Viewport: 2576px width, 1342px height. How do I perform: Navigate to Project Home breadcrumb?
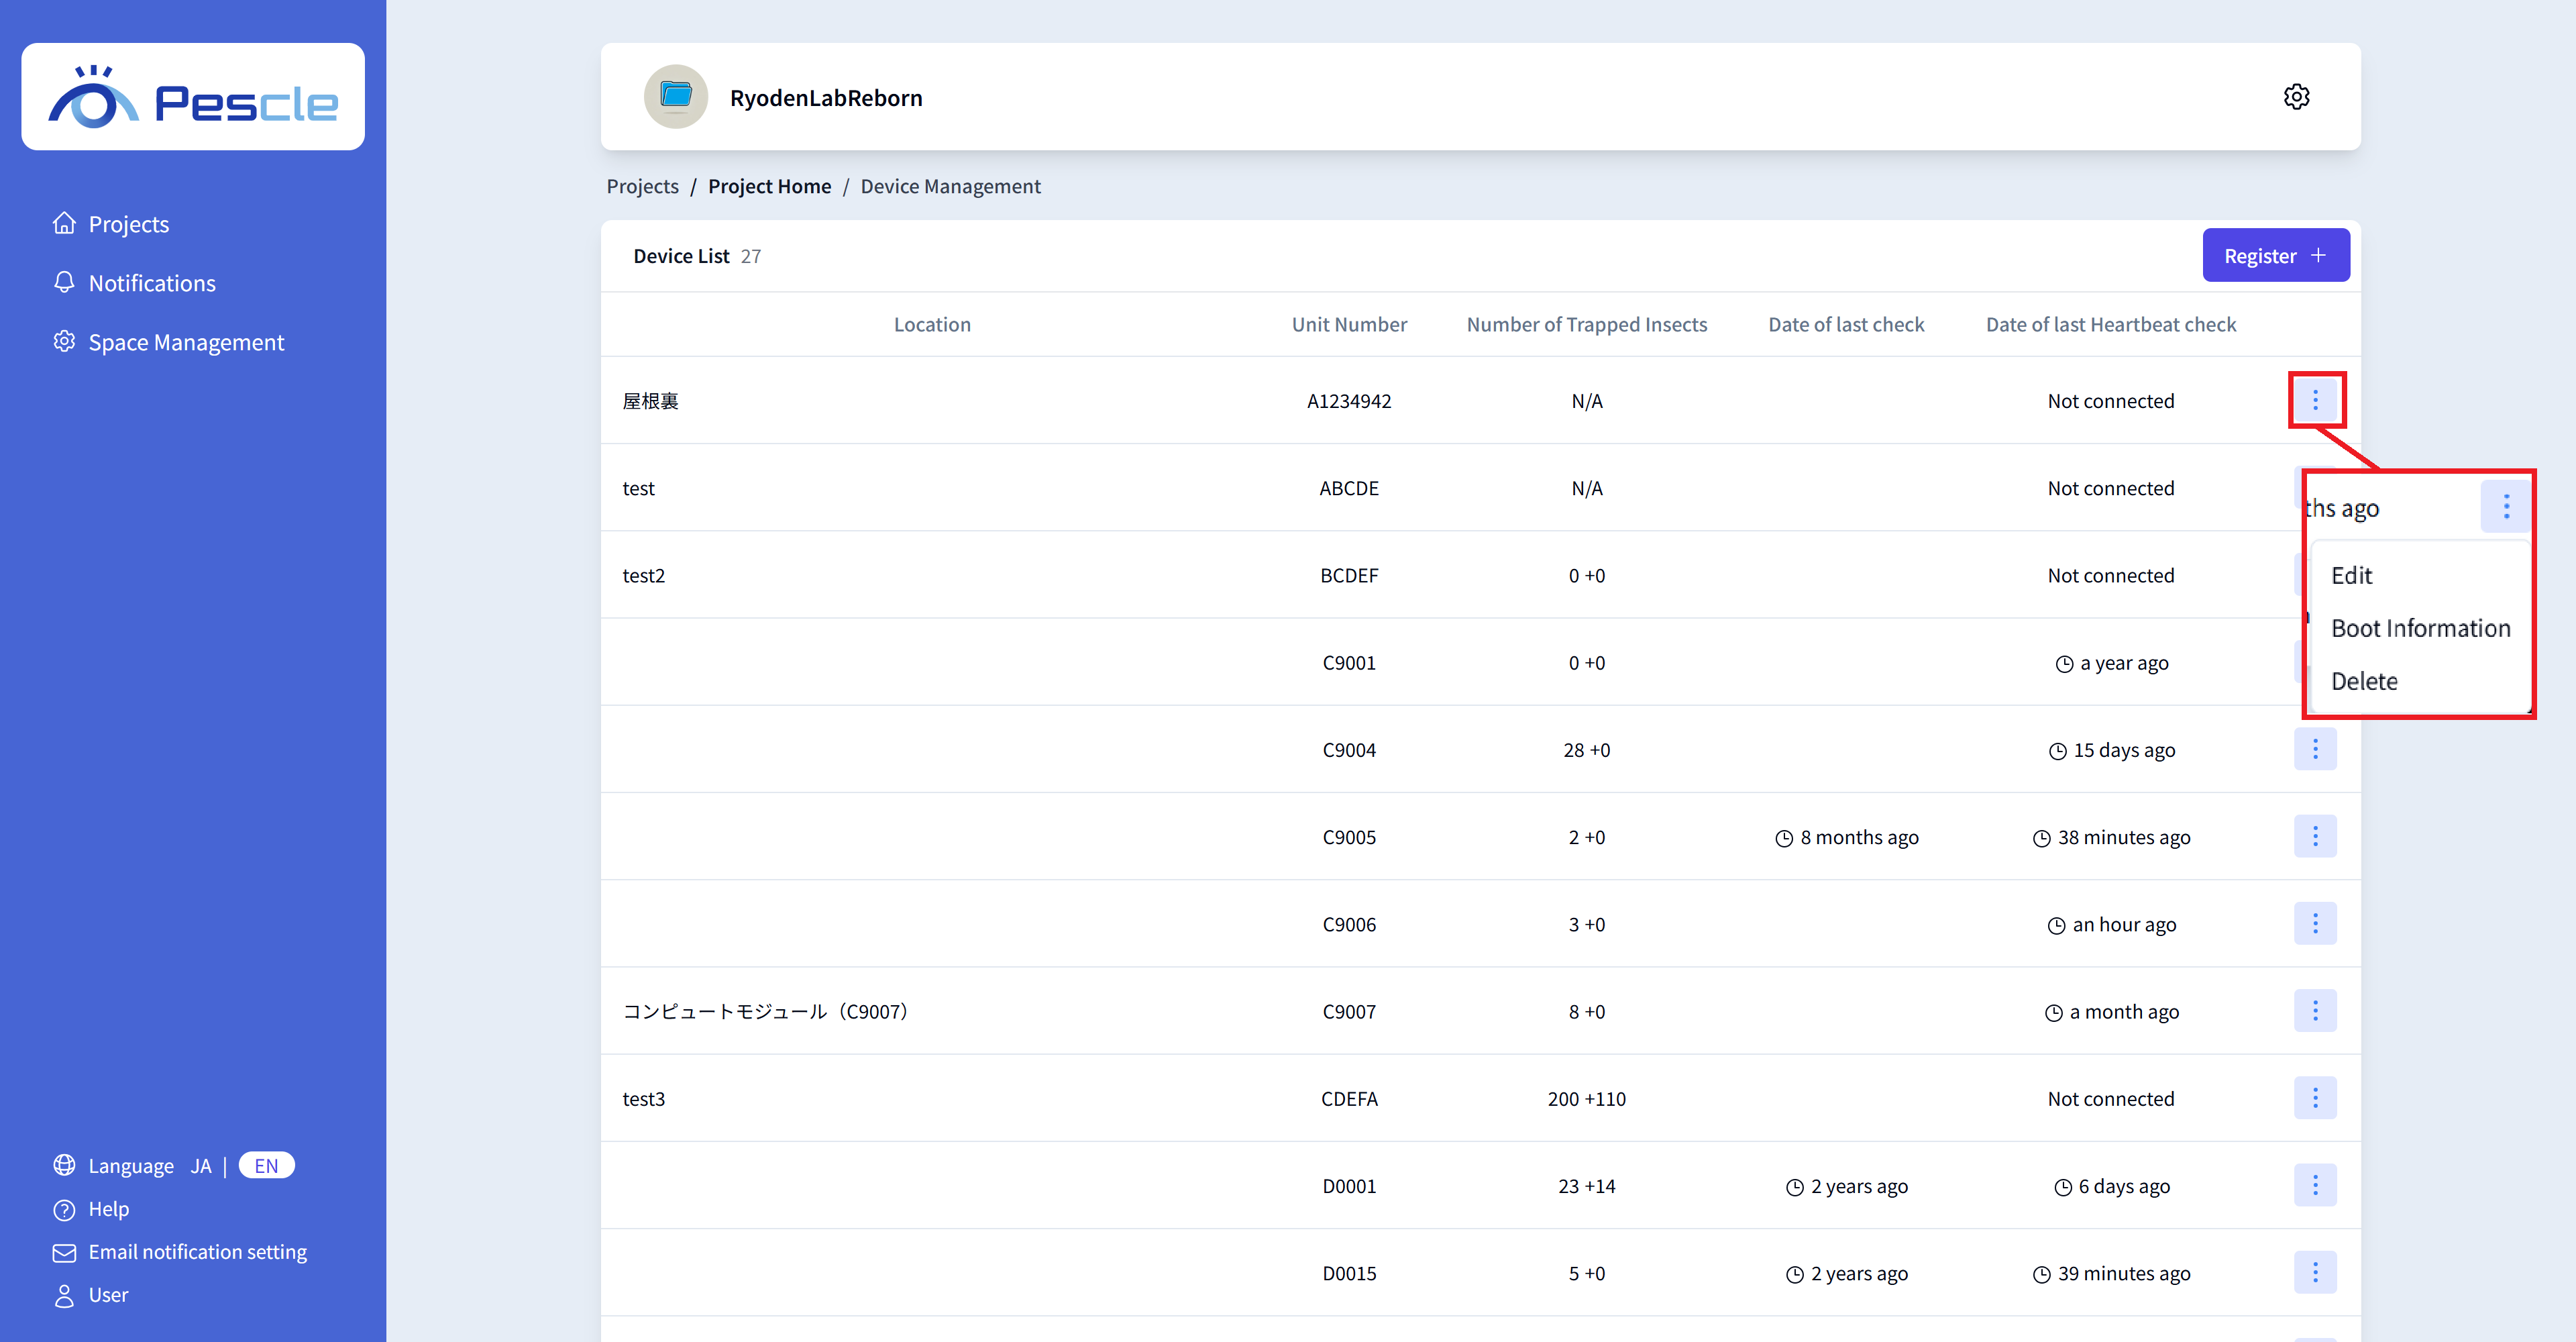pyautogui.click(x=769, y=186)
